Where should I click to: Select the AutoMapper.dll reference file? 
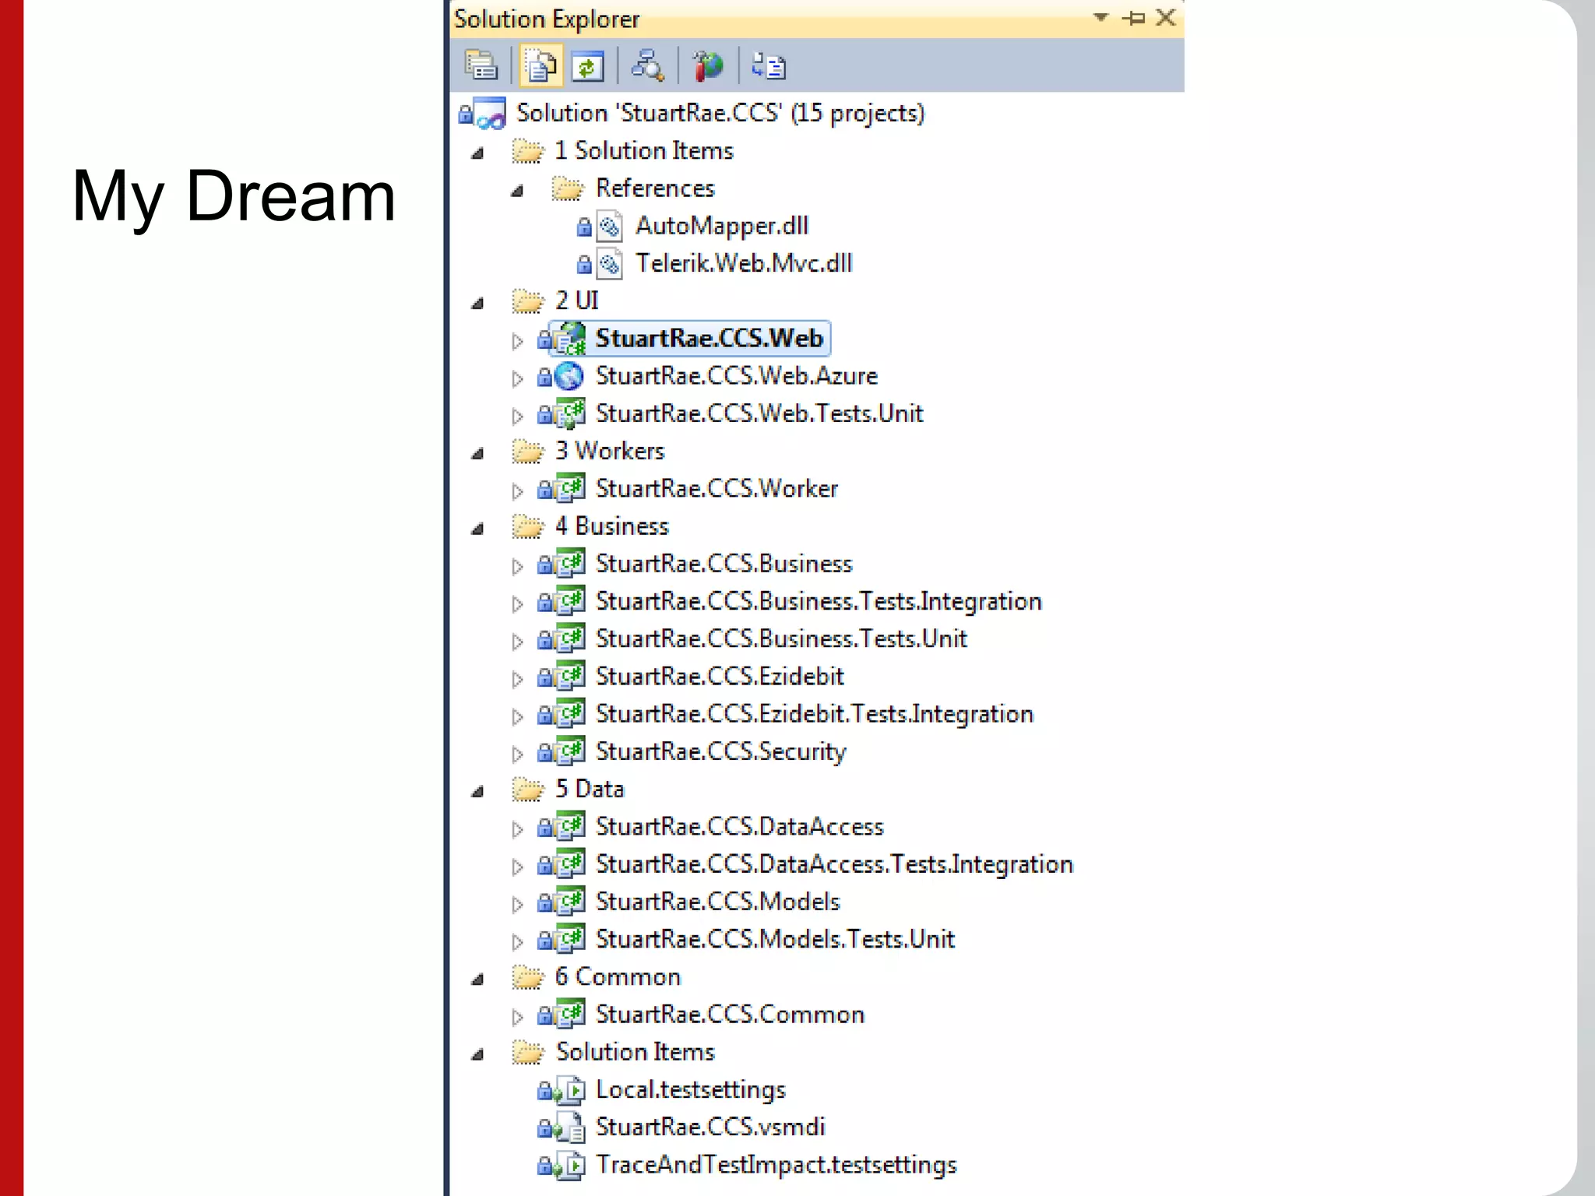coord(721,226)
